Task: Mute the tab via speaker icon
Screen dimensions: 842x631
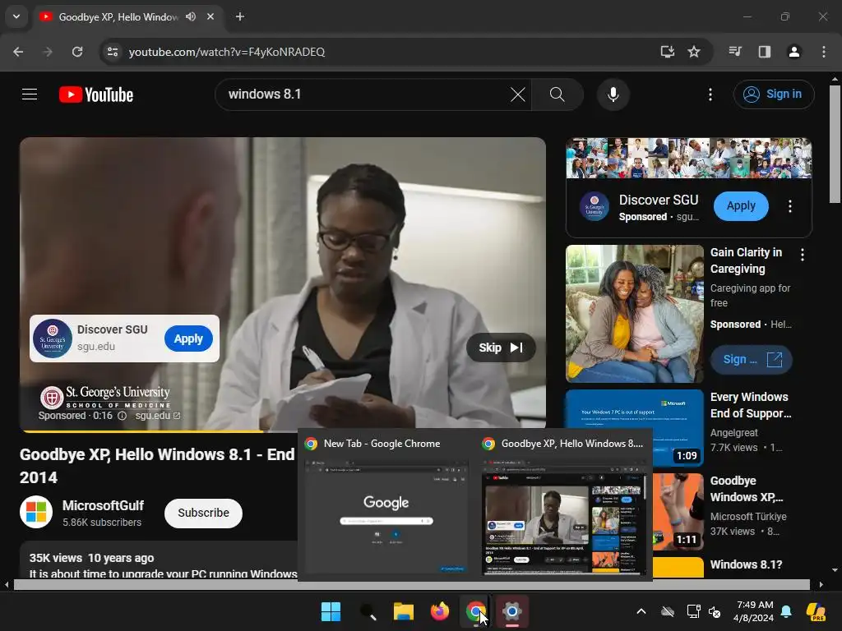Action: click(191, 16)
